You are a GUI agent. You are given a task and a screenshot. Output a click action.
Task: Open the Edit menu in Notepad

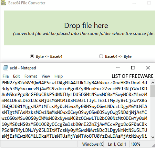pyautogui.click(x=17, y=76)
